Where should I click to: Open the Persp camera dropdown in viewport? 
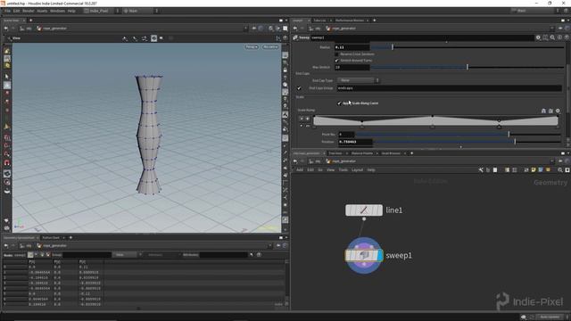point(252,47)
